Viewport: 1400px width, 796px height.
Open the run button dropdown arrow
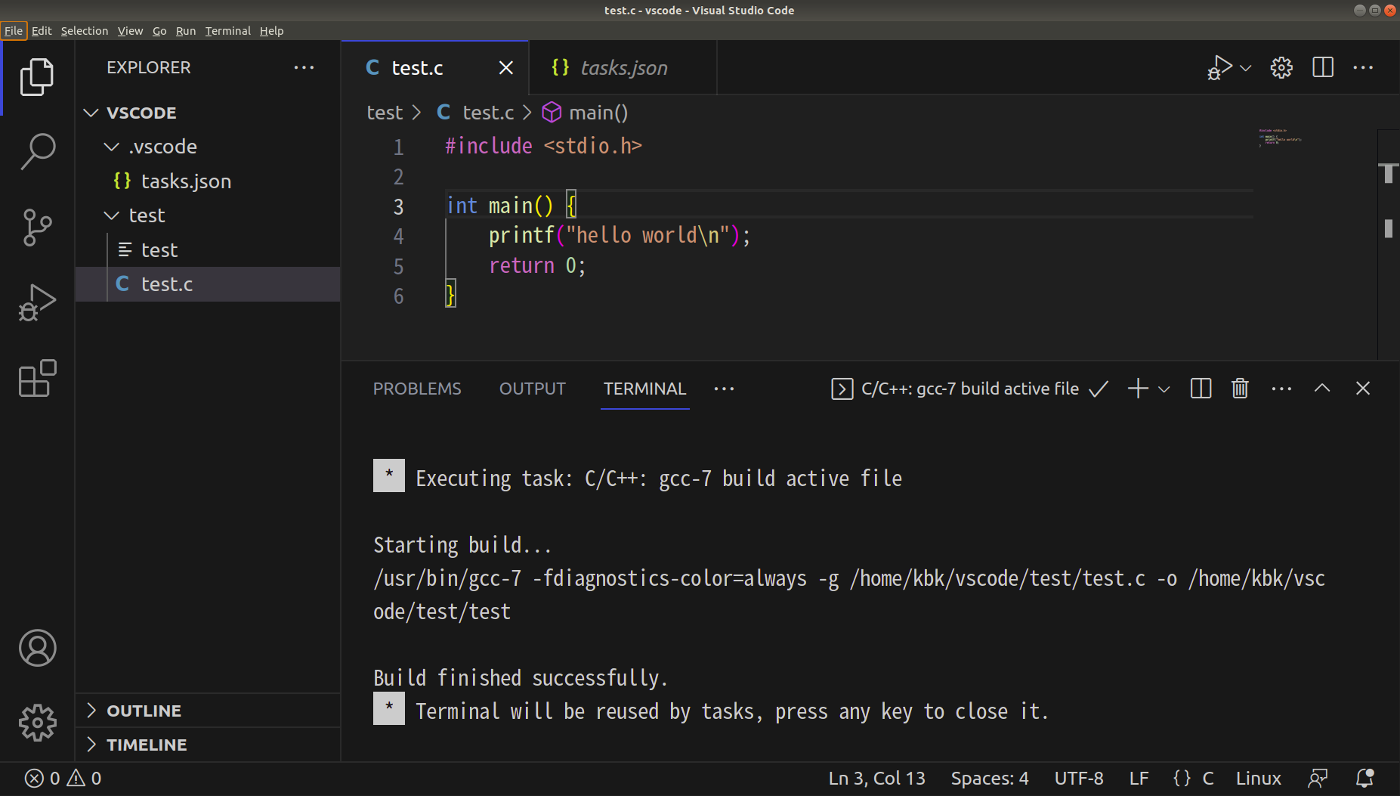click(1246, 68)
